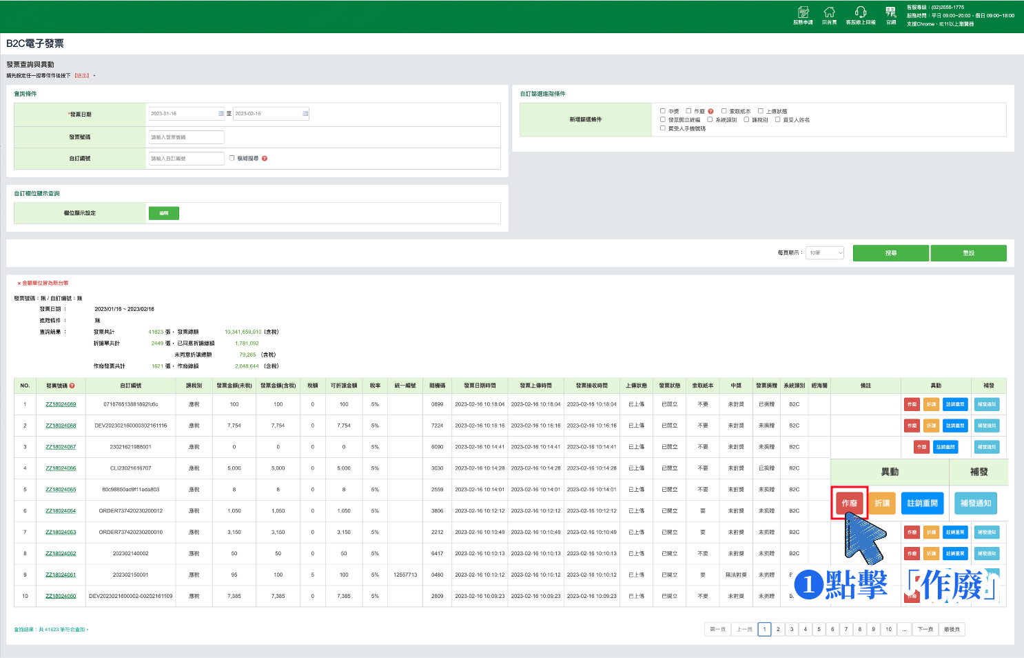Screen dimensions: 1024x658
Task: Open invoice link ZZ18024069
Action: (x=61, y=404)
